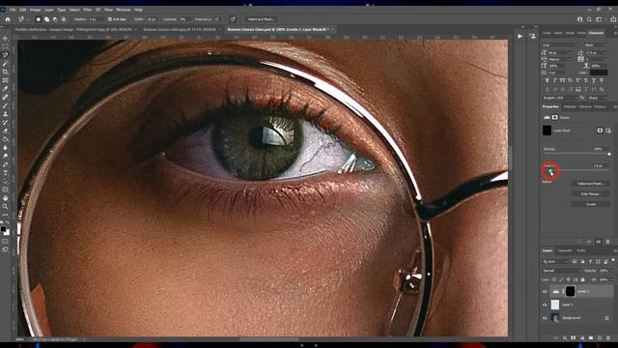The image size is (618, 348).
Task: Choose Subtract from Selection mode icon
Action: click(x=55, y=19)
